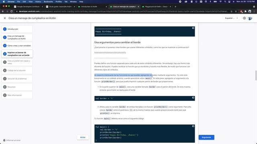The height and width of the screenshot is (144, 257).
Task: Open macOS Control Center icon
Action: coord(229,2)
